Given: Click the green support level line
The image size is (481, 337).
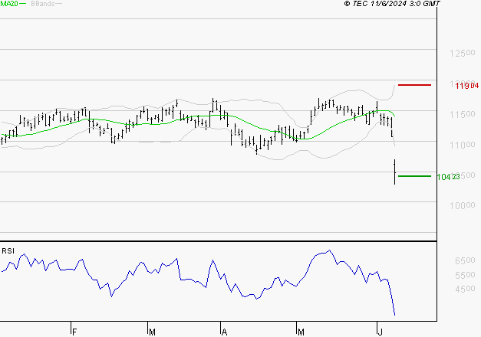Looking at the screenshot, I should pyautogui.click(x=414, y=176).
